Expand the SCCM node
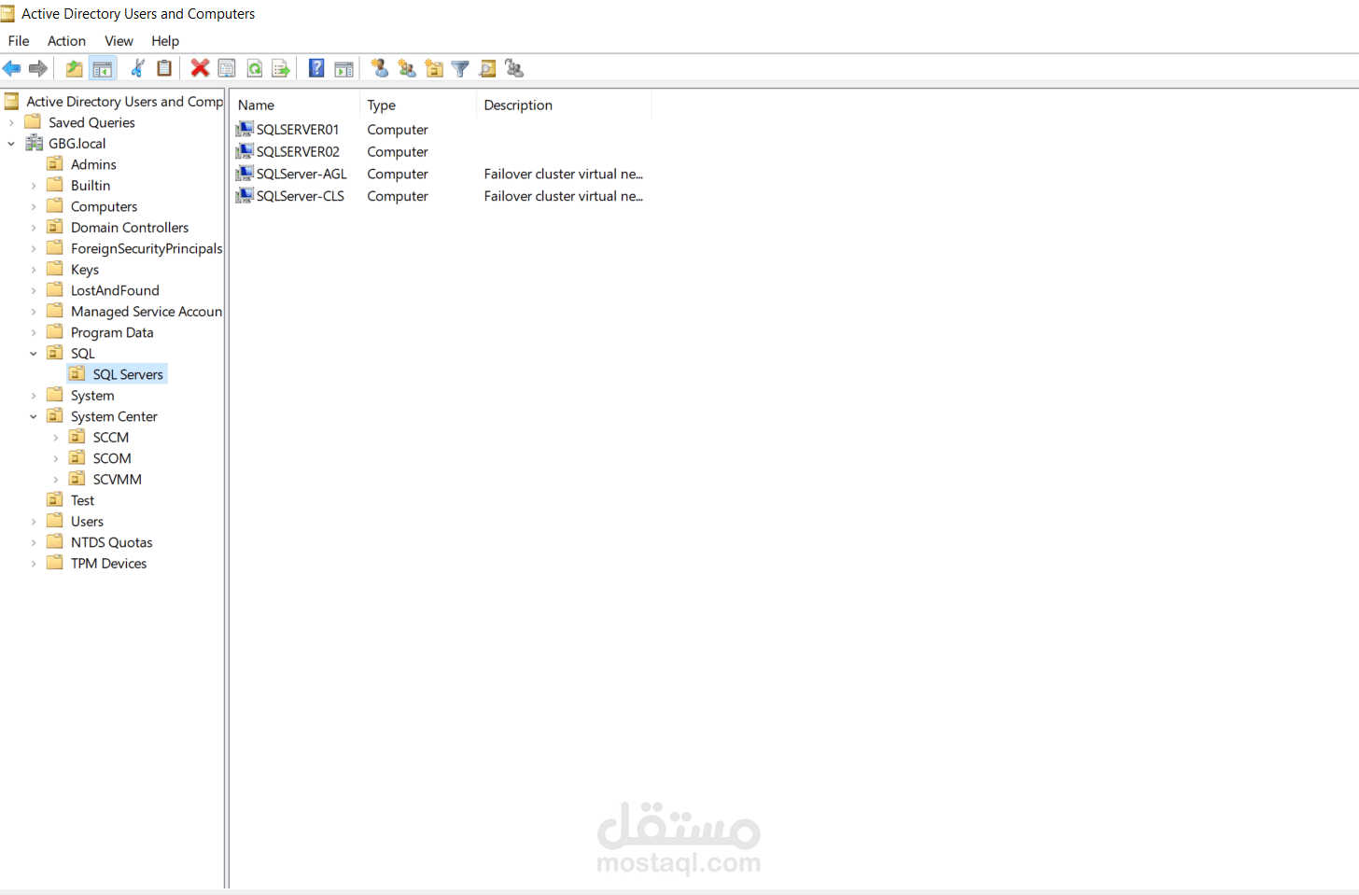Viewport: 1359px width, 895px height. coord(56,438)
